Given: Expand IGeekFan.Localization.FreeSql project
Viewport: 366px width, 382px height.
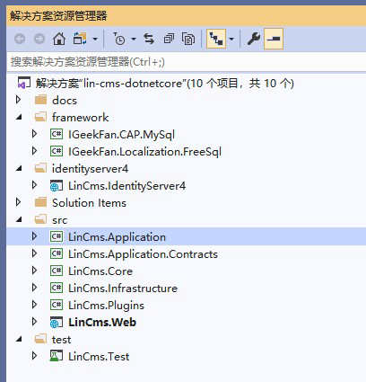Looking at the screenshot, I should (34, 151).
